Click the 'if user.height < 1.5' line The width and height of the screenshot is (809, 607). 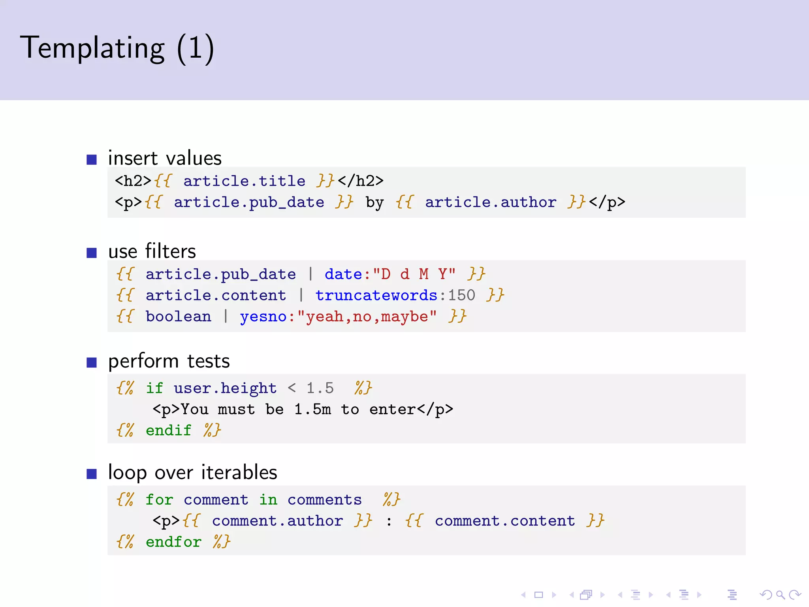[244, 388]
